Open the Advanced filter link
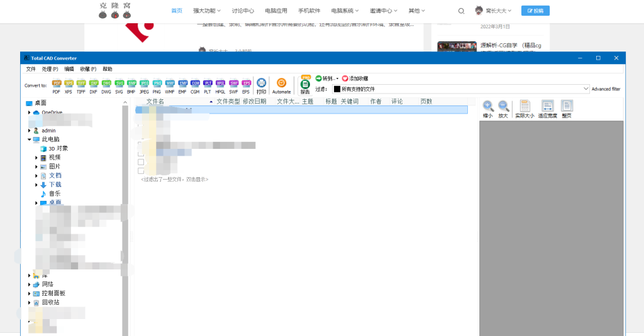Image resolution: width=644 pixels, height=336 pixels. tap(606, 89)
